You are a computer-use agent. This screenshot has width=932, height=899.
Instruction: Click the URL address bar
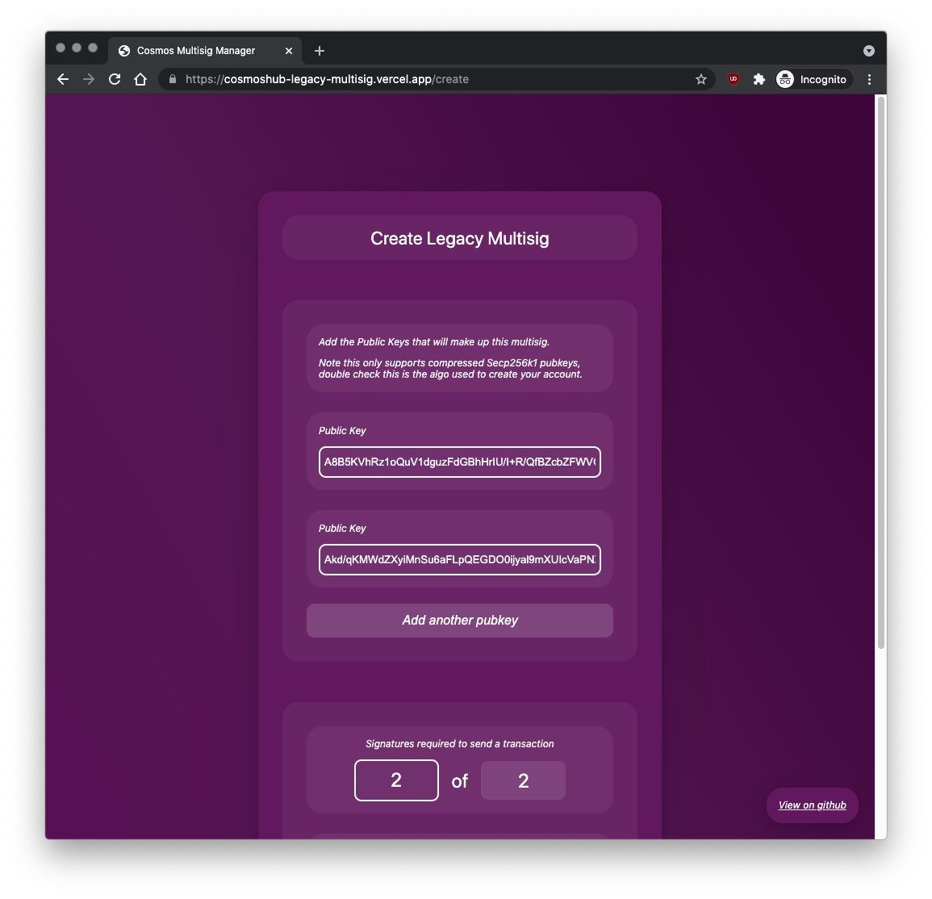(437, 79)
